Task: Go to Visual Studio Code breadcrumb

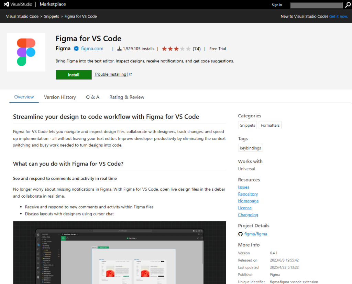Action: (22, 17)
